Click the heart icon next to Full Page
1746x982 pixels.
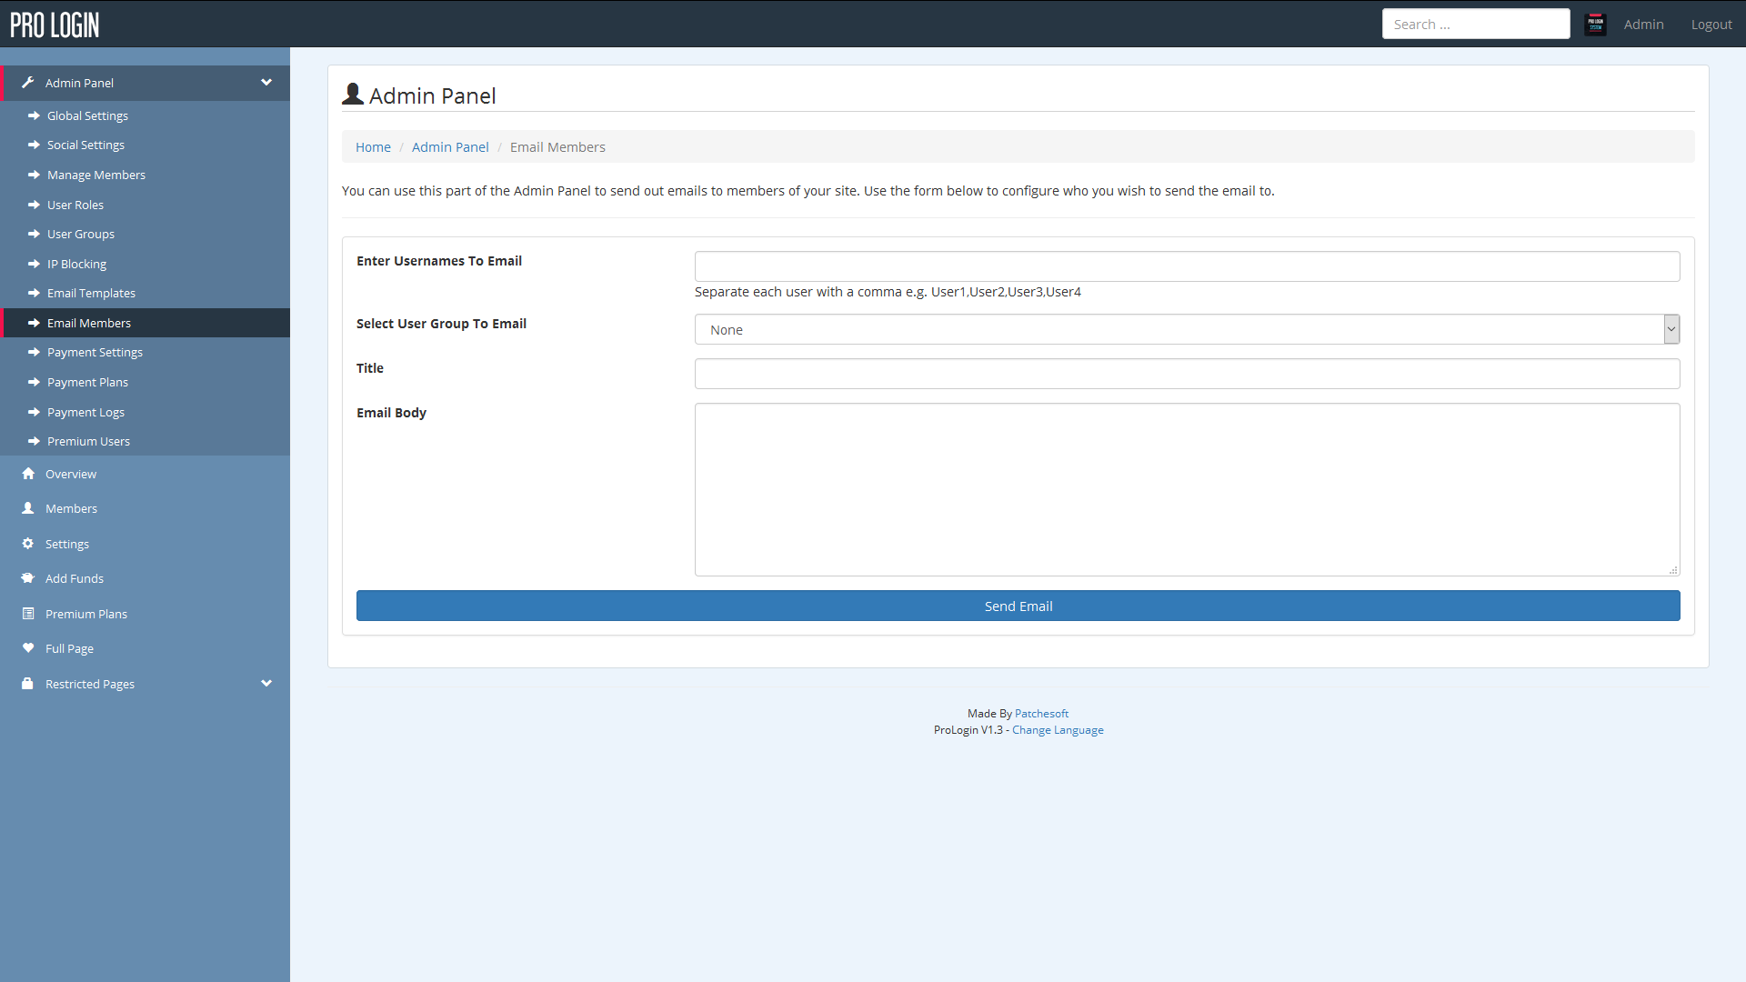coord(28,648)
